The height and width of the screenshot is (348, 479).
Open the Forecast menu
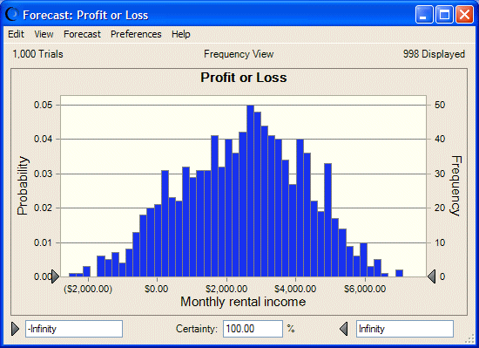tap(82, 34)
